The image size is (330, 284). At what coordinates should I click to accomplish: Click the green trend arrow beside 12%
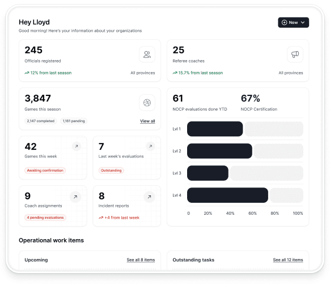[27, 73]
